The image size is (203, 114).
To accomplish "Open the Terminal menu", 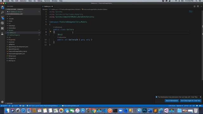I will click(x=47, y=1).
